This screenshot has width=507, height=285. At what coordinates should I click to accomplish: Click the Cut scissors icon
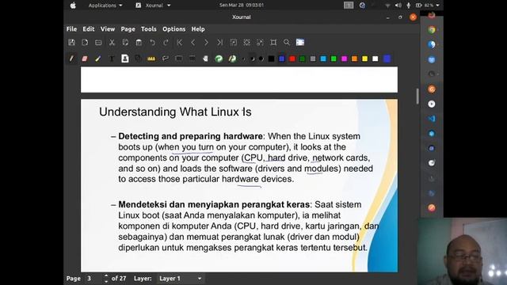[112, 42]
